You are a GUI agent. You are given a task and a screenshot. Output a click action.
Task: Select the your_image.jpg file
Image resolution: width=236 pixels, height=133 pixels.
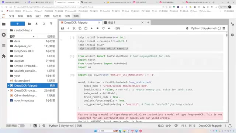(x=32, y=100)
